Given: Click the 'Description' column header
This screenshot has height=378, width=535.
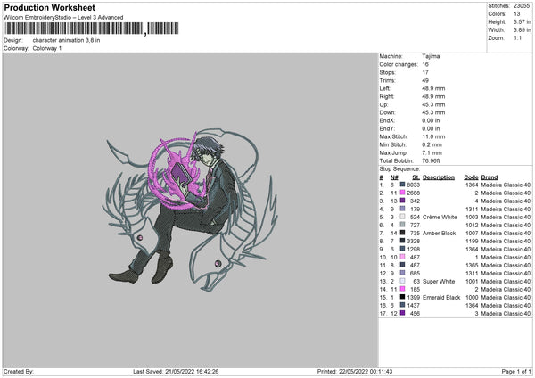Looking at the screenshot, I should click(x=439, y=177).
